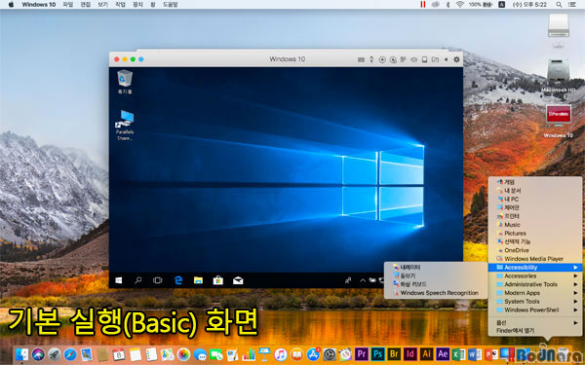The height and width of the screenshot is (365, 585).
Task: Open the 보기 menu in menu bar
Action: pyautogui.click(x=102, y=5)
